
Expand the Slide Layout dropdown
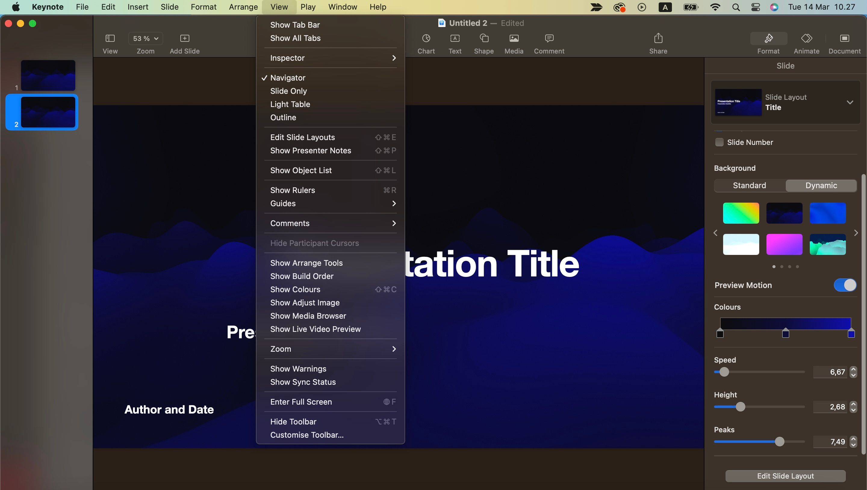coord(850,102)
